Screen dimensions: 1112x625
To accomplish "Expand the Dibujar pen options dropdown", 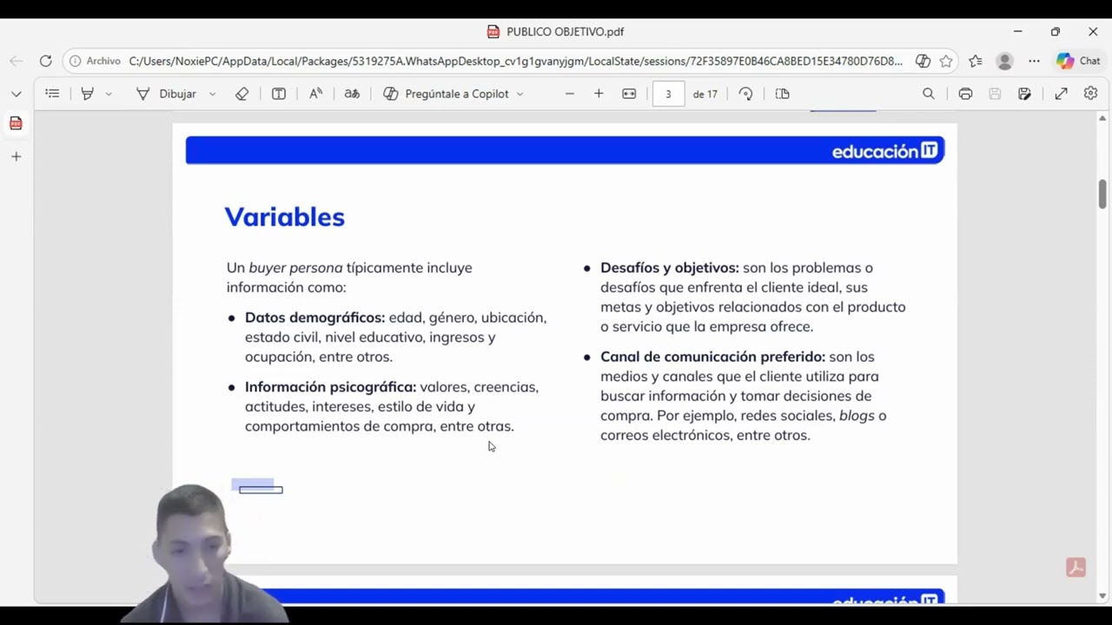I will point(212,94).
